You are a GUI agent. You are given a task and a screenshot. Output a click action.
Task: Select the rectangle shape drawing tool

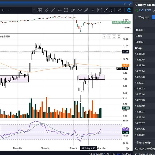pyautogui.click(x=66, y=10)
